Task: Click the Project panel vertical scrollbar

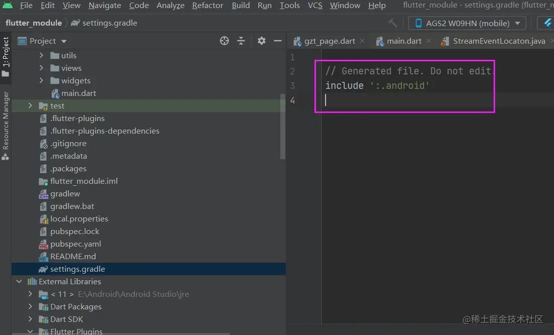Action: tap(283, 127)
